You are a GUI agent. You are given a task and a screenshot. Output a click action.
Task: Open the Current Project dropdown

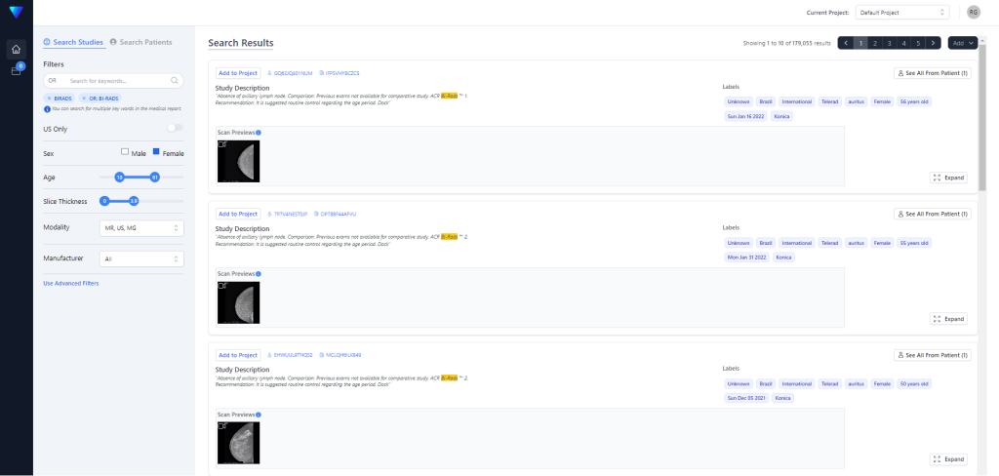(901, 12)
